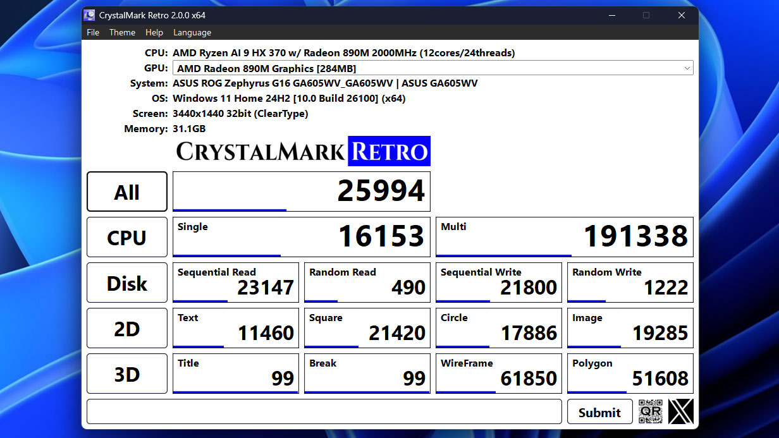
Task: Open the Language menu
Action: [x=192, y=33]
